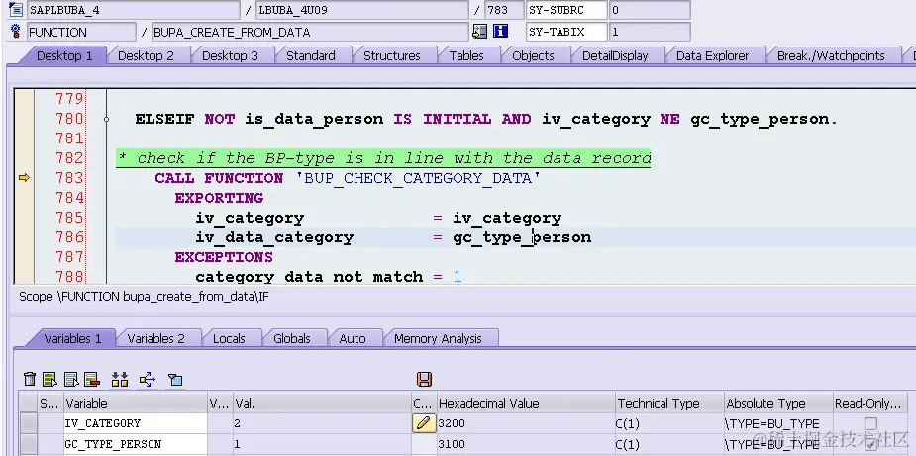Open the Objects tab
Image resolution: width=916 pixels, height=456 pixels.
click(534, 56)
